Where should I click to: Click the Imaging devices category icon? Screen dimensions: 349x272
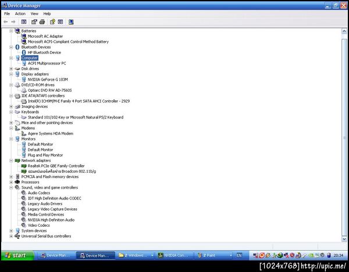[17, 107]
